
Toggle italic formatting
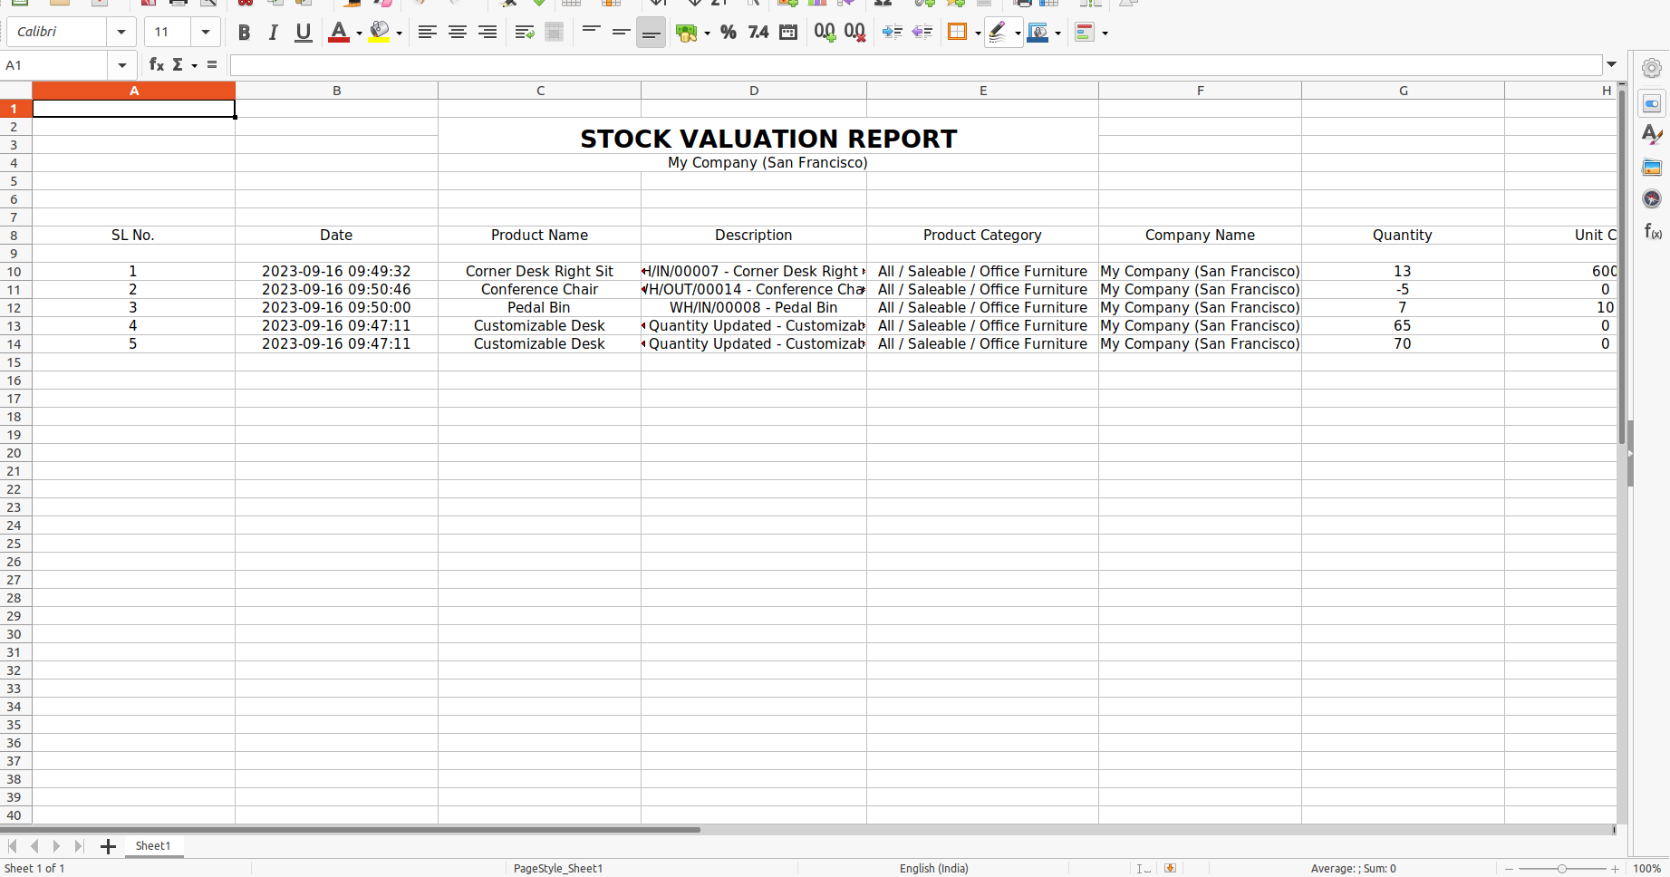pos(273,33)
